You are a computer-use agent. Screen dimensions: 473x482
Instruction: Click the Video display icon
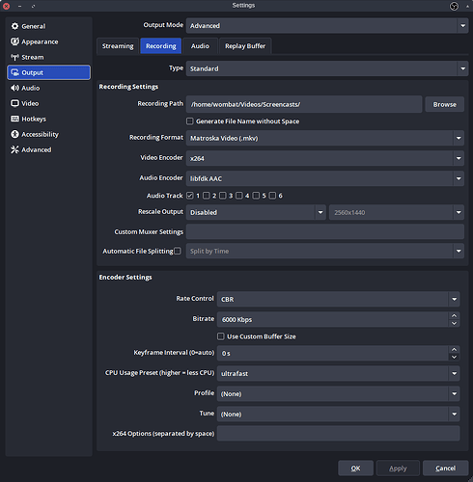14,103
